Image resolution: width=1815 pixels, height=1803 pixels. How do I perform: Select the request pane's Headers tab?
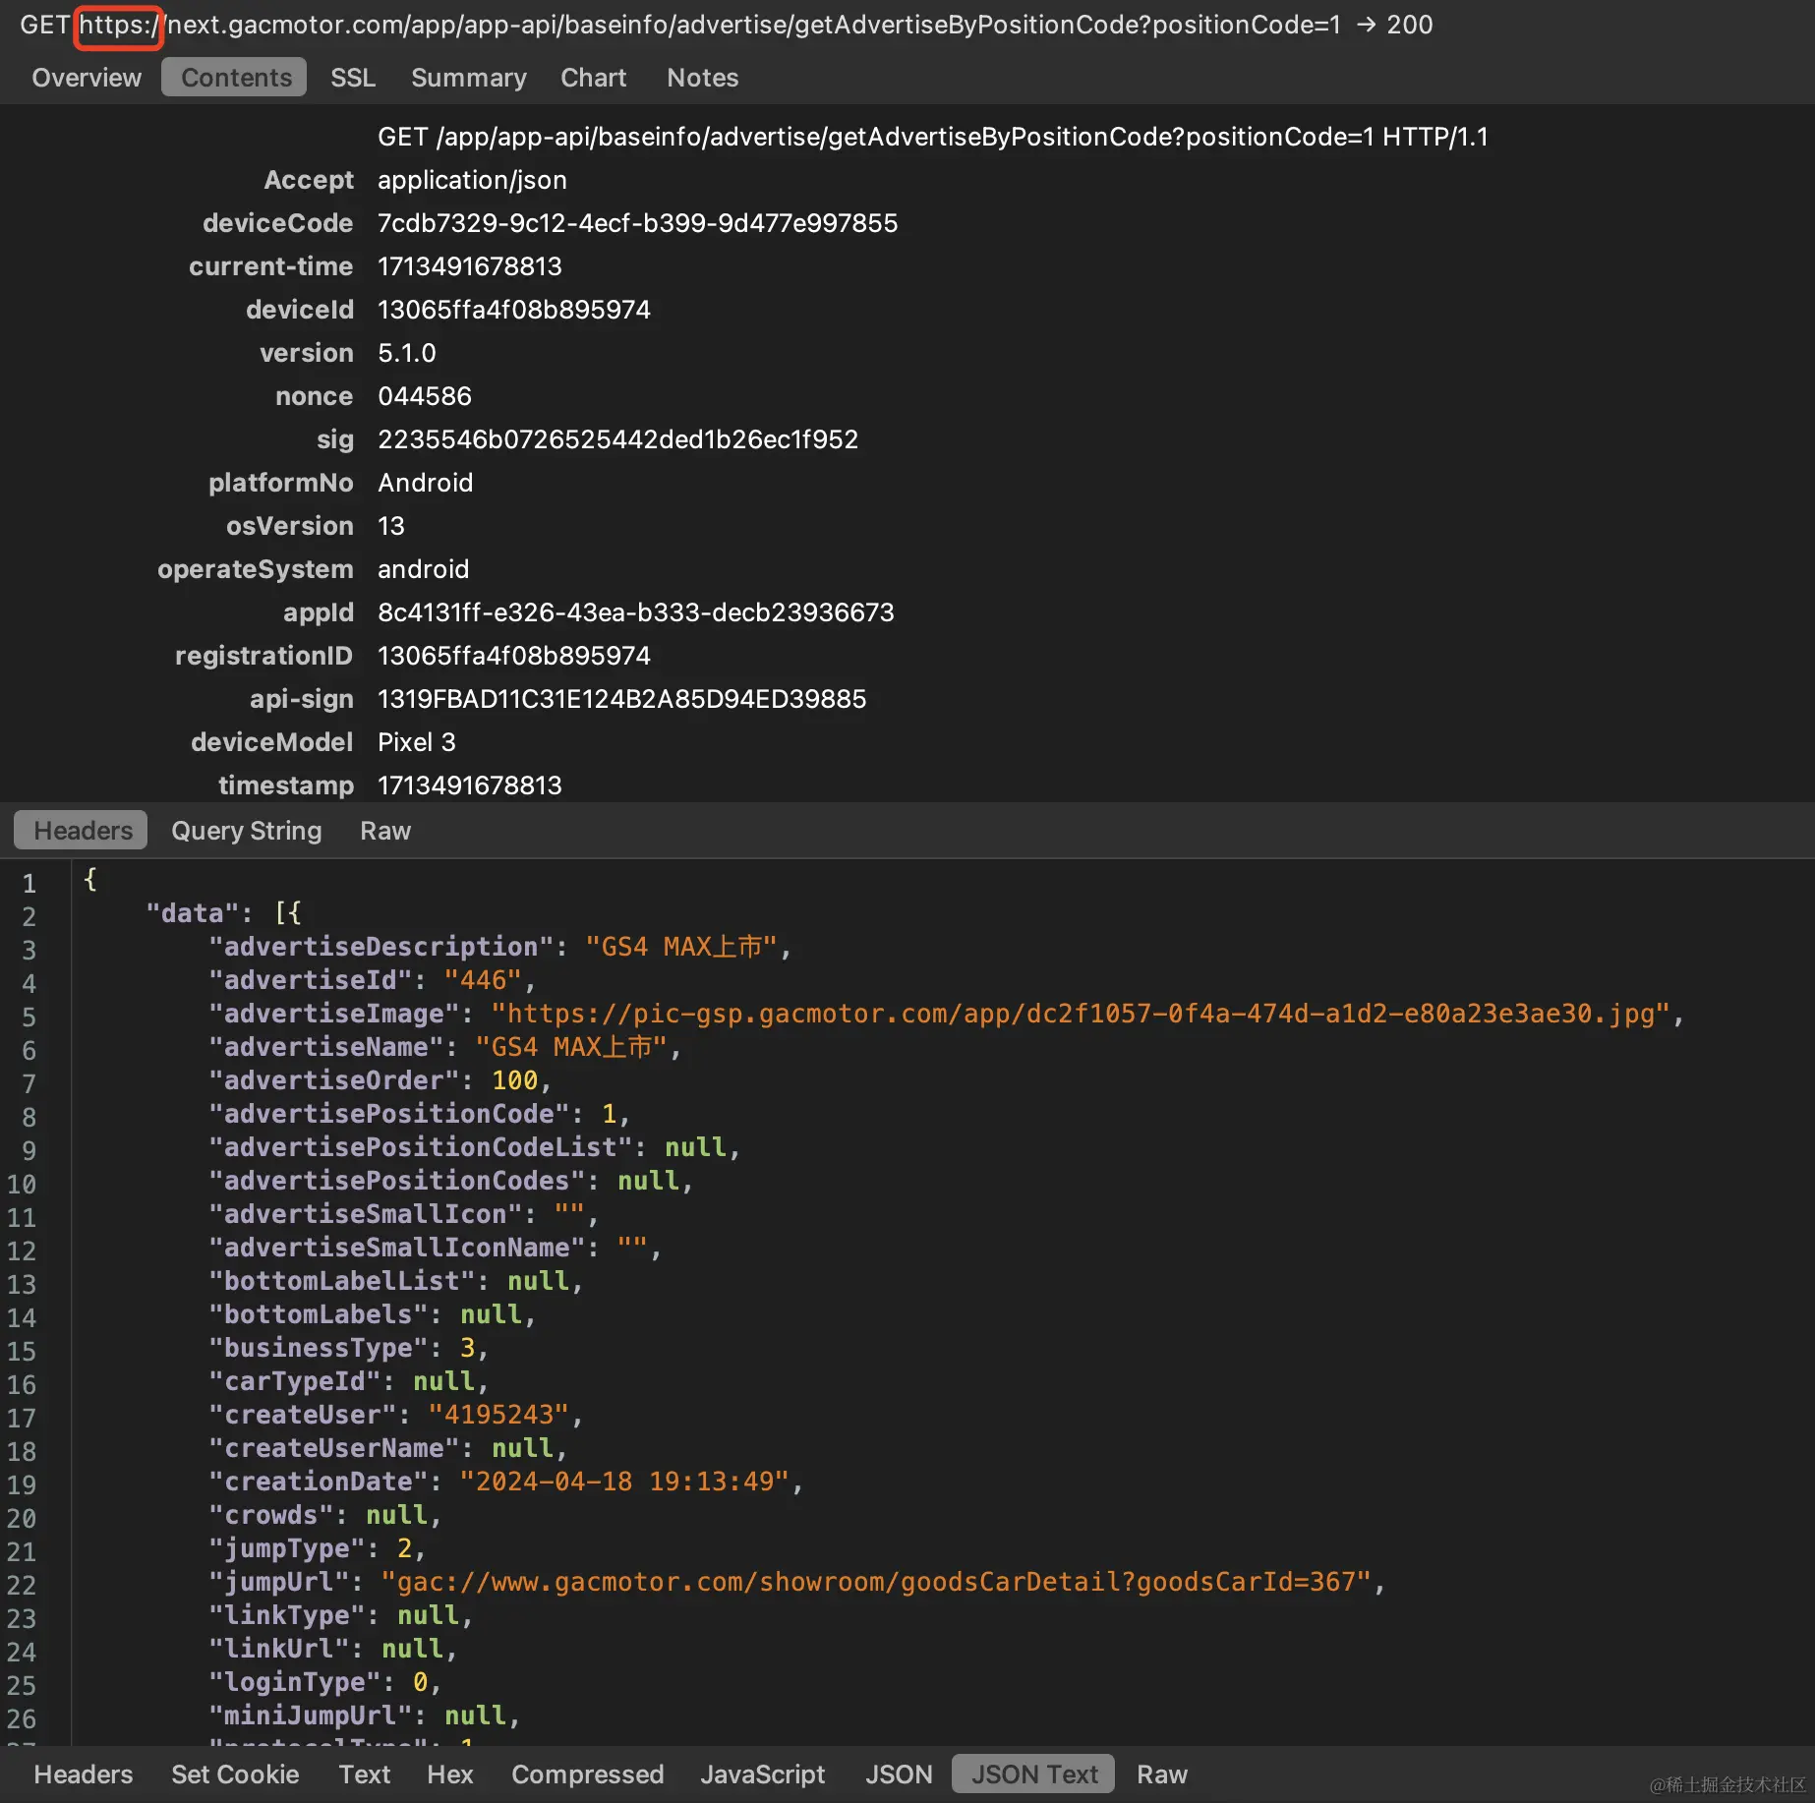[x=83, y=831]
